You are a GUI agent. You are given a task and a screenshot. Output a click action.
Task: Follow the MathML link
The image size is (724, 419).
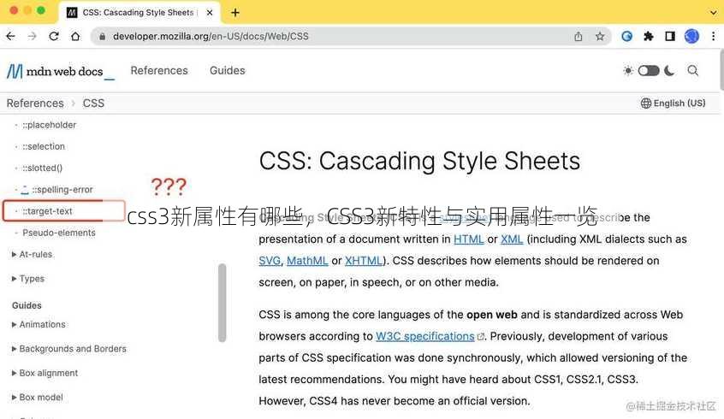pyautogui.click(x=307, y=261)
